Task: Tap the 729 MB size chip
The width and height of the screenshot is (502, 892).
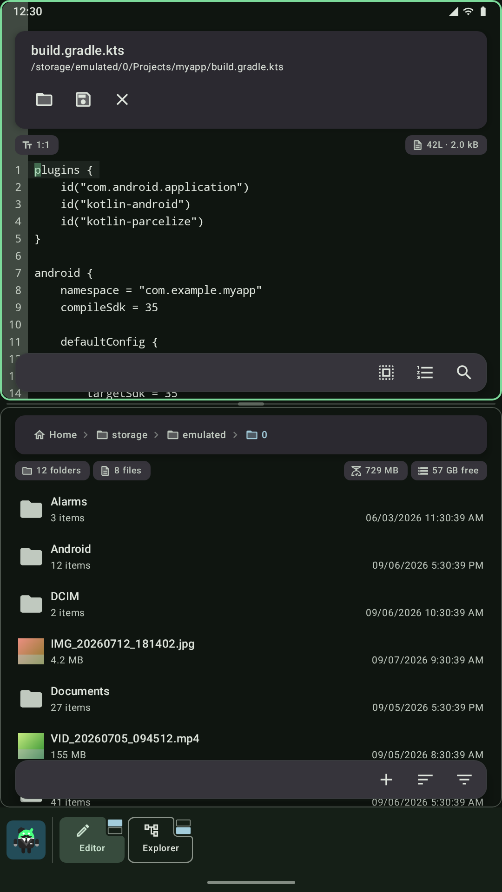Action: click(376, 471)
